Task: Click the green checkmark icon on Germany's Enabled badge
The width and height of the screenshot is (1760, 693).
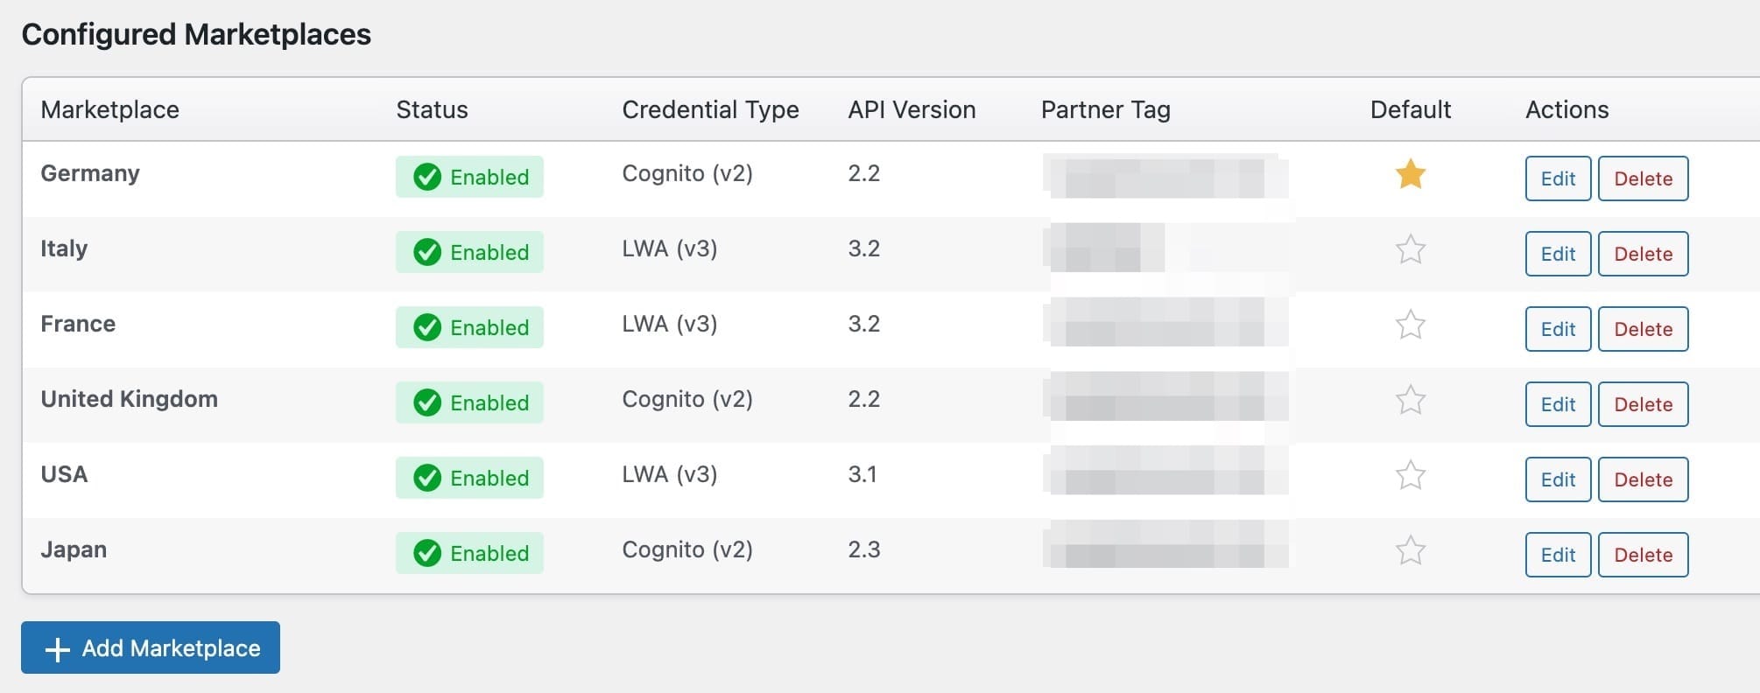Action: [x=426, y=177]
